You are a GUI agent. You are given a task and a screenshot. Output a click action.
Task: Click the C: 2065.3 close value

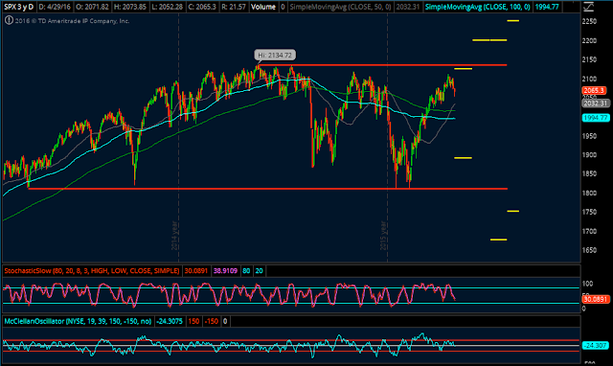[202, 7]
